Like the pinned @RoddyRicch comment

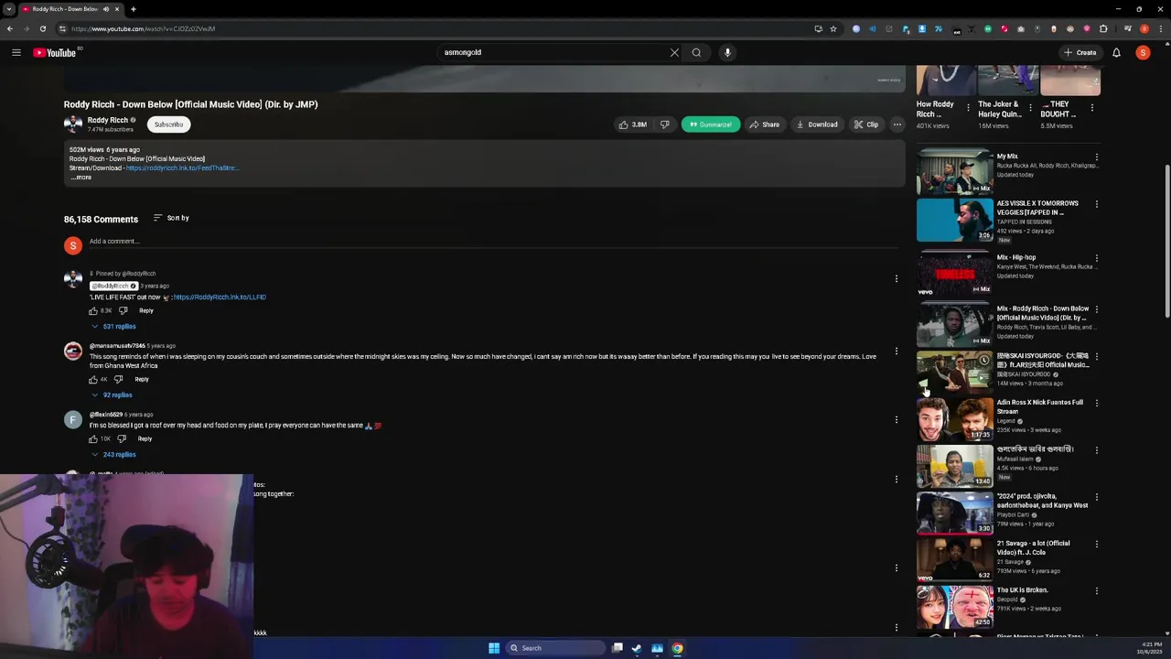[x=93, y=310]
